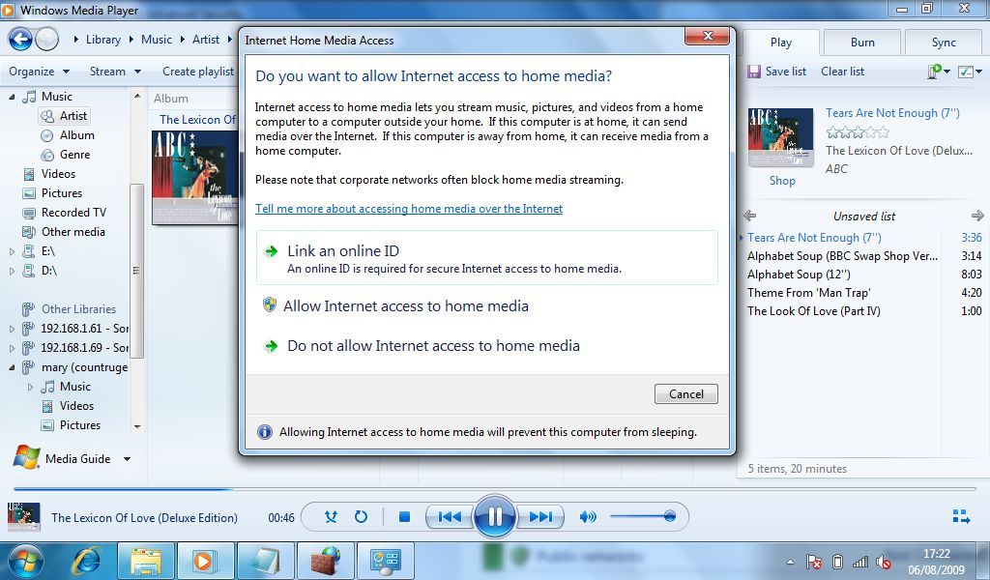The width and height of the screenshot is (990, 580).
Task: Switch to the Burn tab
Action: pyautogui.click(x=859, y=43)
